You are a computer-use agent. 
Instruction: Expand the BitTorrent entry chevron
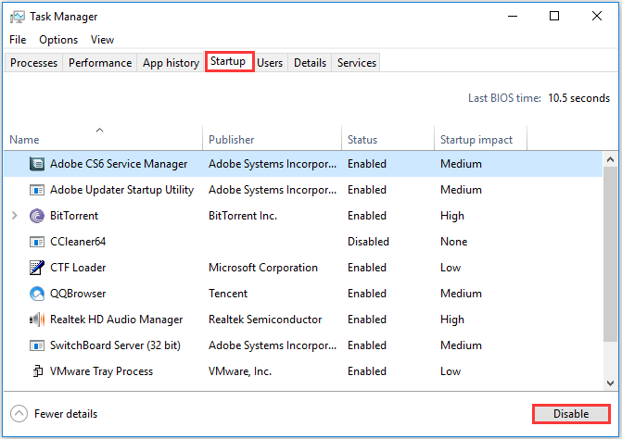pos(15,216)
